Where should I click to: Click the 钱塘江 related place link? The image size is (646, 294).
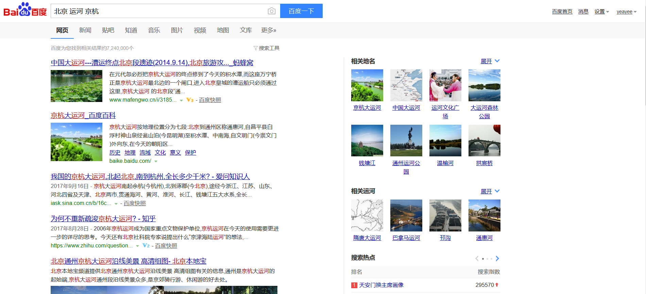[x=367, y=163]
